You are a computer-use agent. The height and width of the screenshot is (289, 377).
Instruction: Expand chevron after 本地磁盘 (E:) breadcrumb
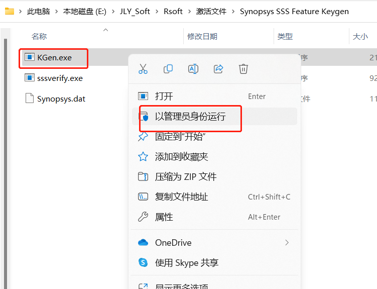[113, 12]
